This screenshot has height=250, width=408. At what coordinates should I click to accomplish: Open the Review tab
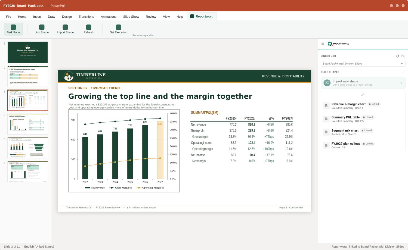pos(151,17)
